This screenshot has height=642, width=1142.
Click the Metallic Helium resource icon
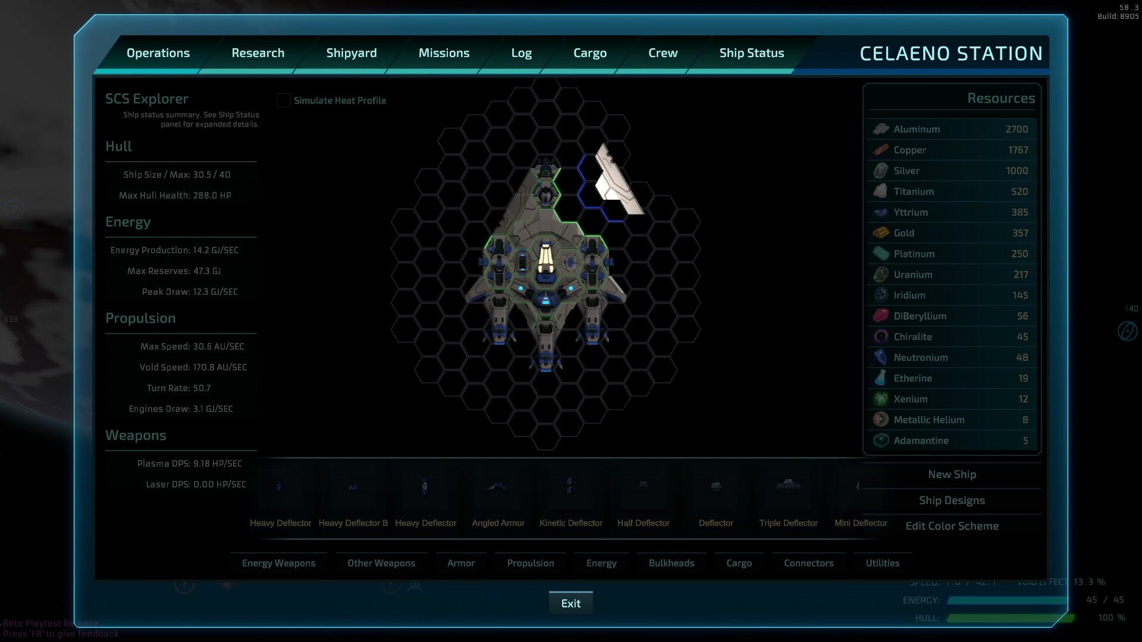click(879, 418)
